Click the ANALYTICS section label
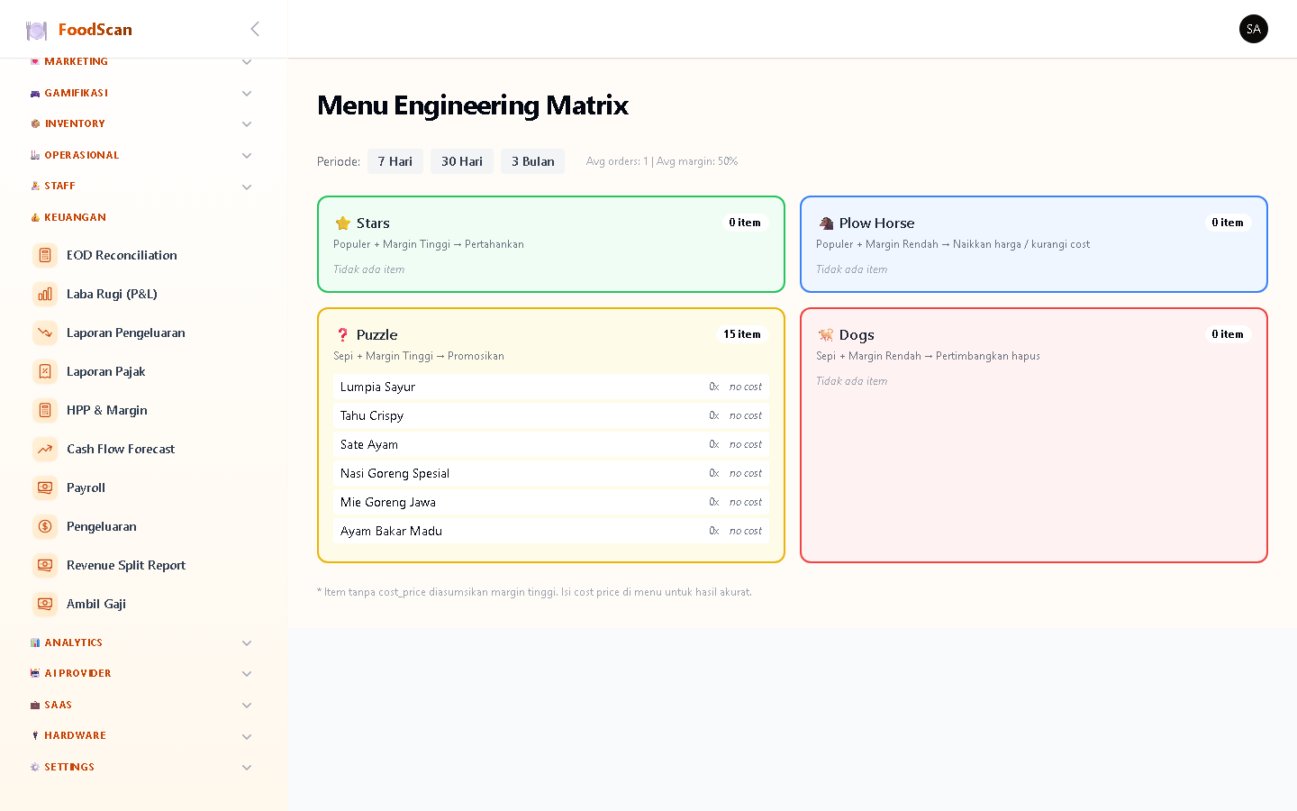This screenshot has height=811, width=1297. (74, 642)
